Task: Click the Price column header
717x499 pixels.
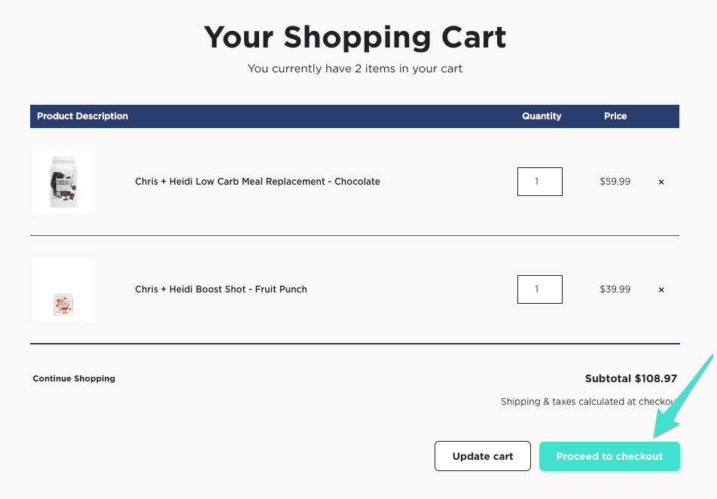Action: pyautogui.click(x=615, y=116)
